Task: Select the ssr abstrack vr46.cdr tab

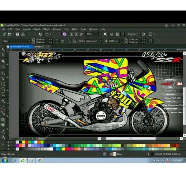Action: 20,46
